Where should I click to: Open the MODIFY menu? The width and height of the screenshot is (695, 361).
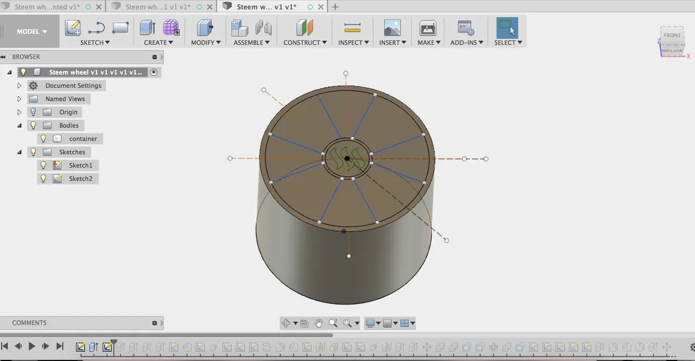(x=206, y=42)
